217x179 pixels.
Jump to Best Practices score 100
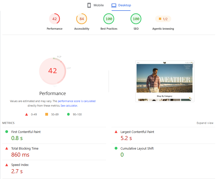[109, 19]
